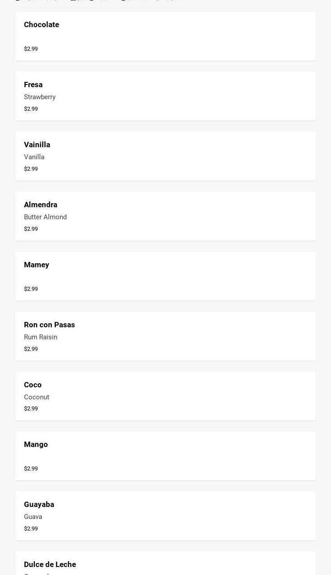Select the Coco menu item

click(x=33, y=385)
